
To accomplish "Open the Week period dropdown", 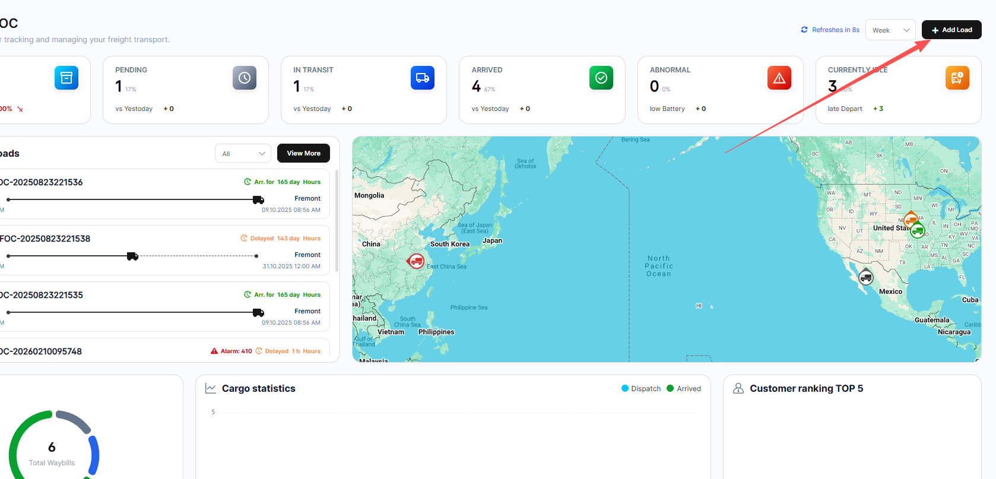I will 890,30.
